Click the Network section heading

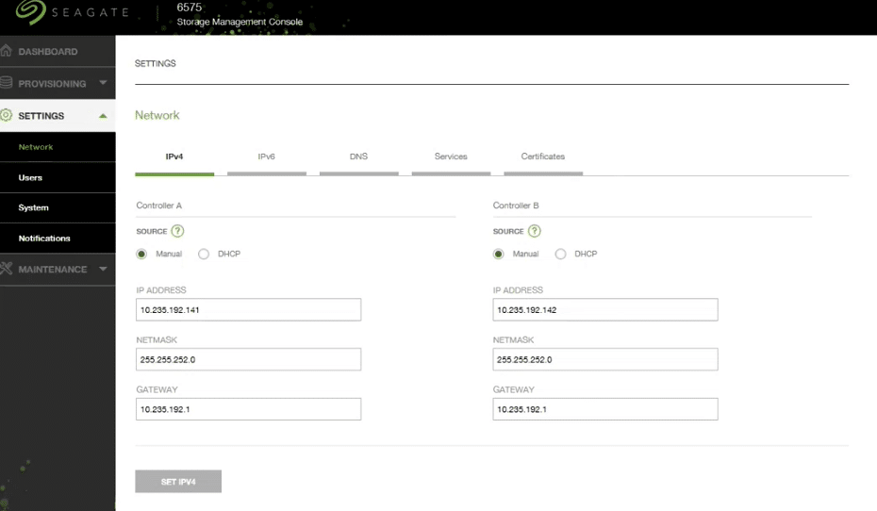[157, 115]
